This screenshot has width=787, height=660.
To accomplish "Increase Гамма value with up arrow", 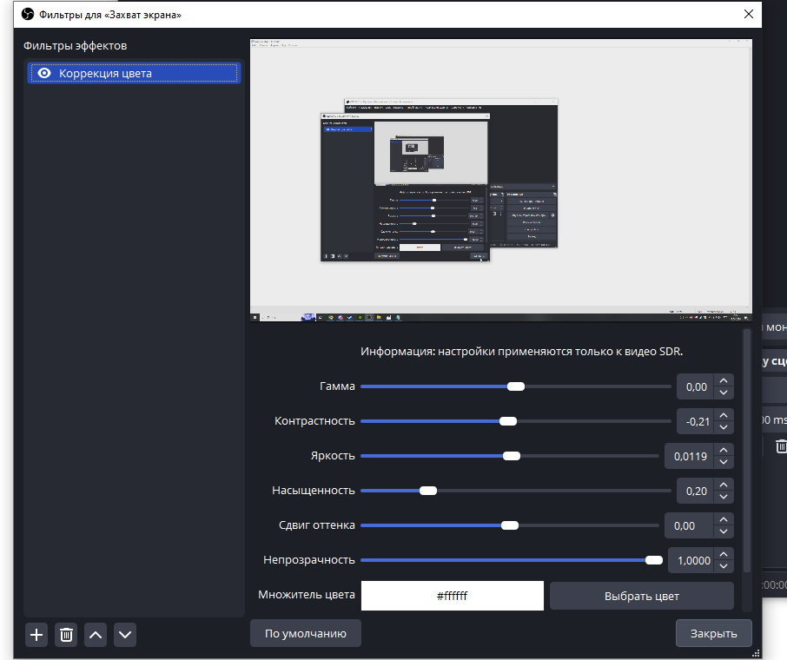I will [724, 381].
